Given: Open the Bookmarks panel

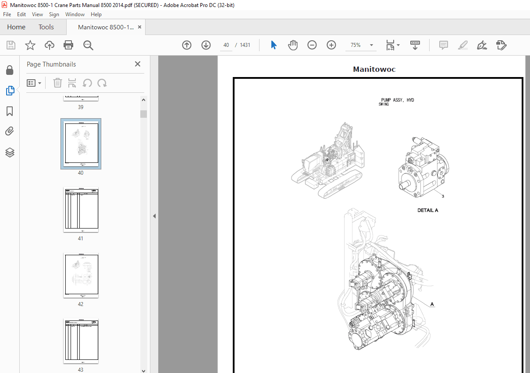Looking at the screenshot, I should point(10,111).
